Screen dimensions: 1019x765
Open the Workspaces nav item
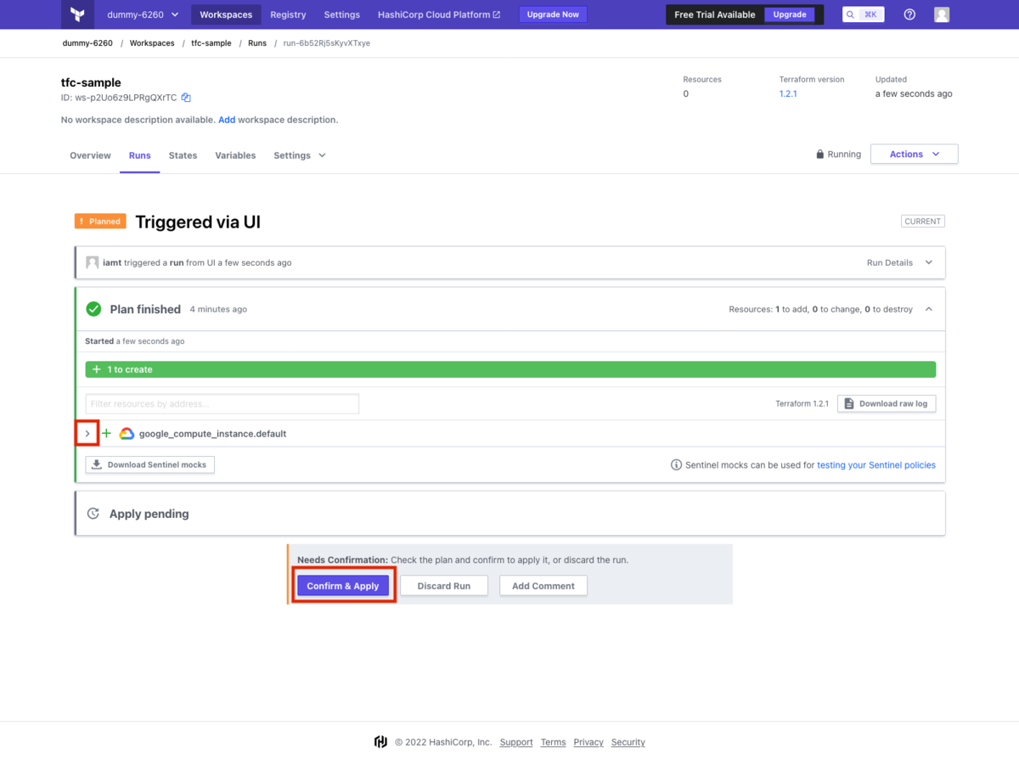click(x=226, y=14)
